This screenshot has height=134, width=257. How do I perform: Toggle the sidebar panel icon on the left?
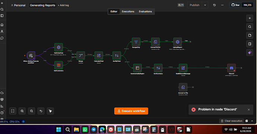[2, 16]
